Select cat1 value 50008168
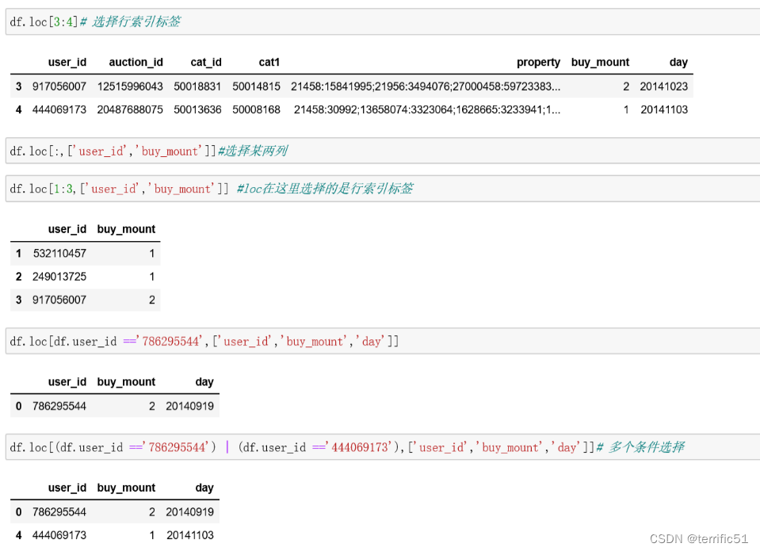Viewport: 760px width, 551px height. click(256, 109)
